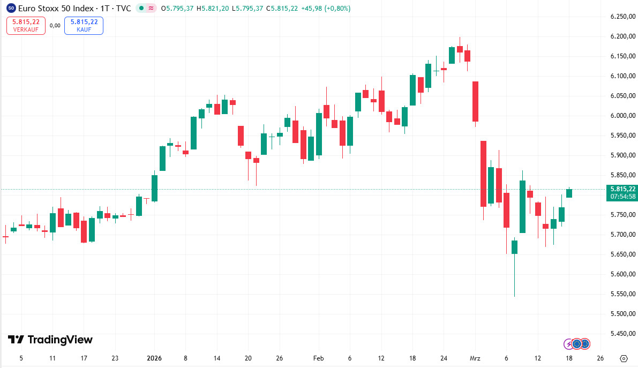Click the first EU-flag economic event marker
This screenshot has height=368, width=638.
tap(577, 344)
